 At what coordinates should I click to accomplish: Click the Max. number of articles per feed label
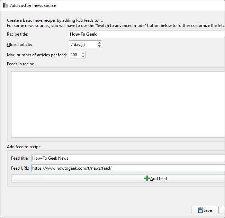pyautogui.click(x=37, y=55)
